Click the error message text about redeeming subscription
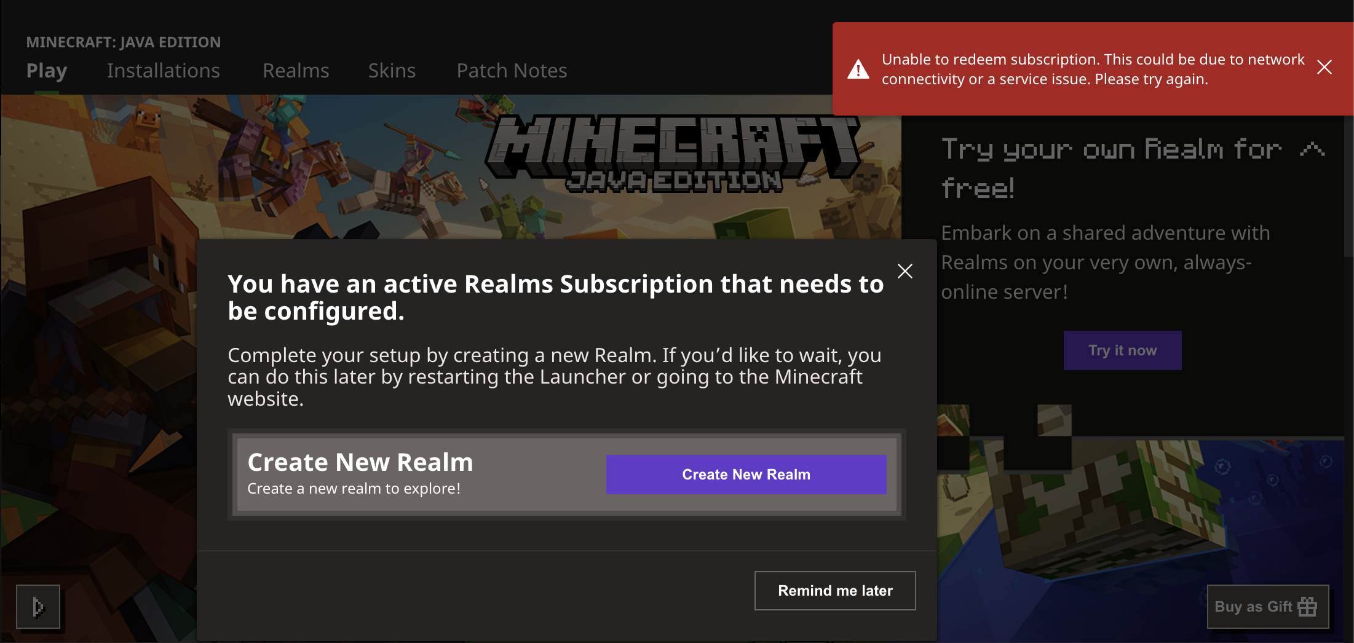This screenshot has height=643, width=1354. (1093, 69)
